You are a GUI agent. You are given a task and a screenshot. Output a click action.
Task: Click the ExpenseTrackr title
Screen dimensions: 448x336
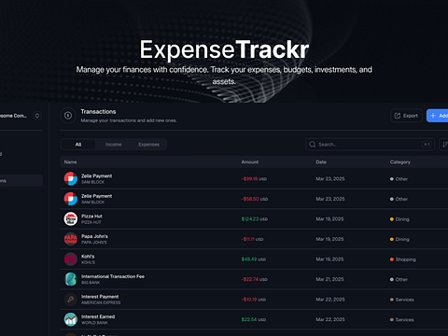(224, 49)
